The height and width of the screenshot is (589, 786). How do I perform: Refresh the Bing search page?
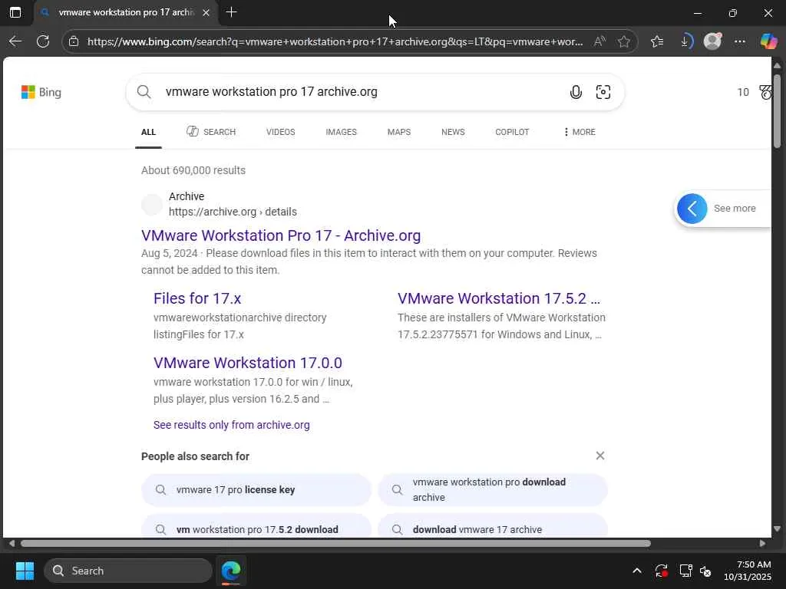(x=43, y=41)
